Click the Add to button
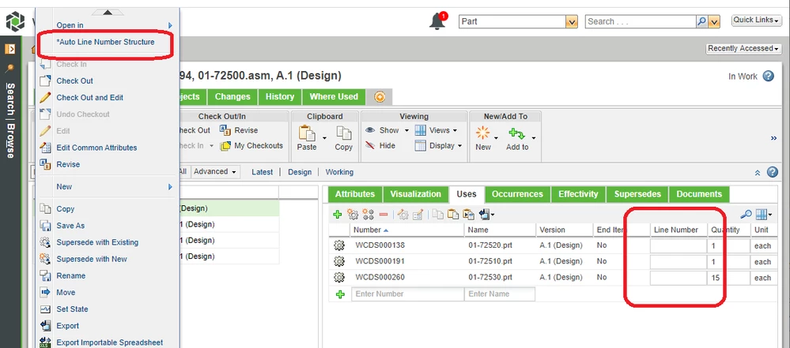 517,139
